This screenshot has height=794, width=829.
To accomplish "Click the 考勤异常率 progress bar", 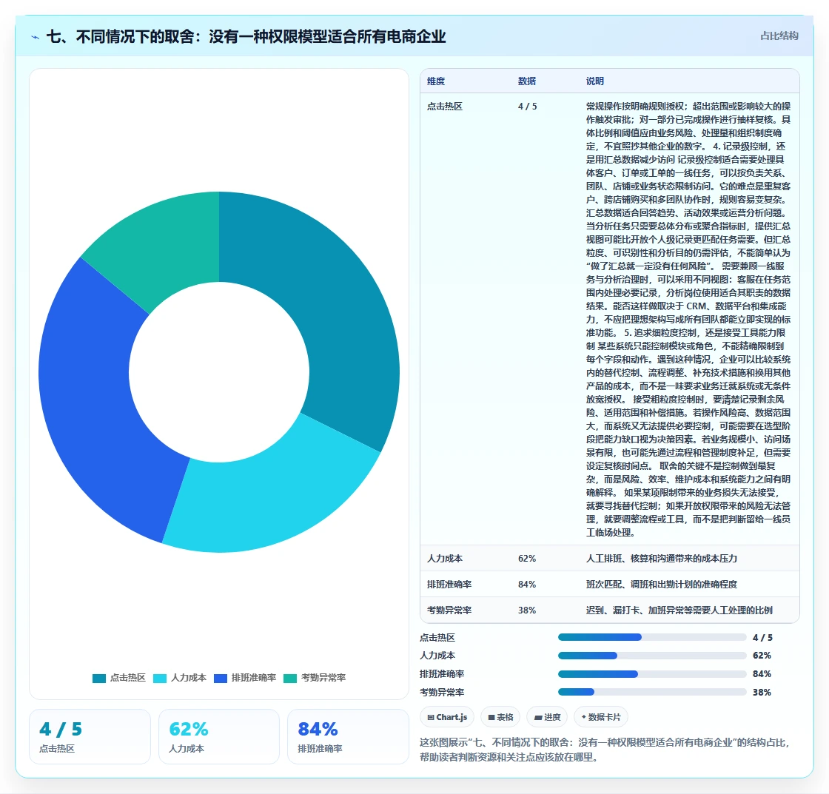I will (652, 692).
